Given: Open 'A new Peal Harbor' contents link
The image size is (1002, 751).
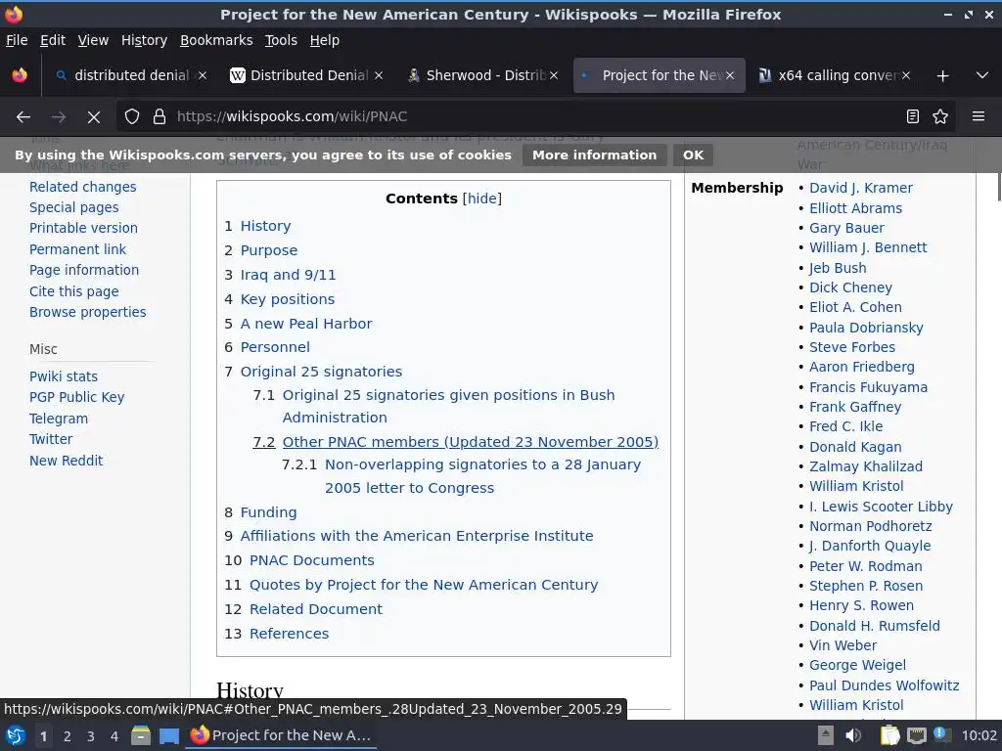Looking at the screenshot, I should [305, 324].
